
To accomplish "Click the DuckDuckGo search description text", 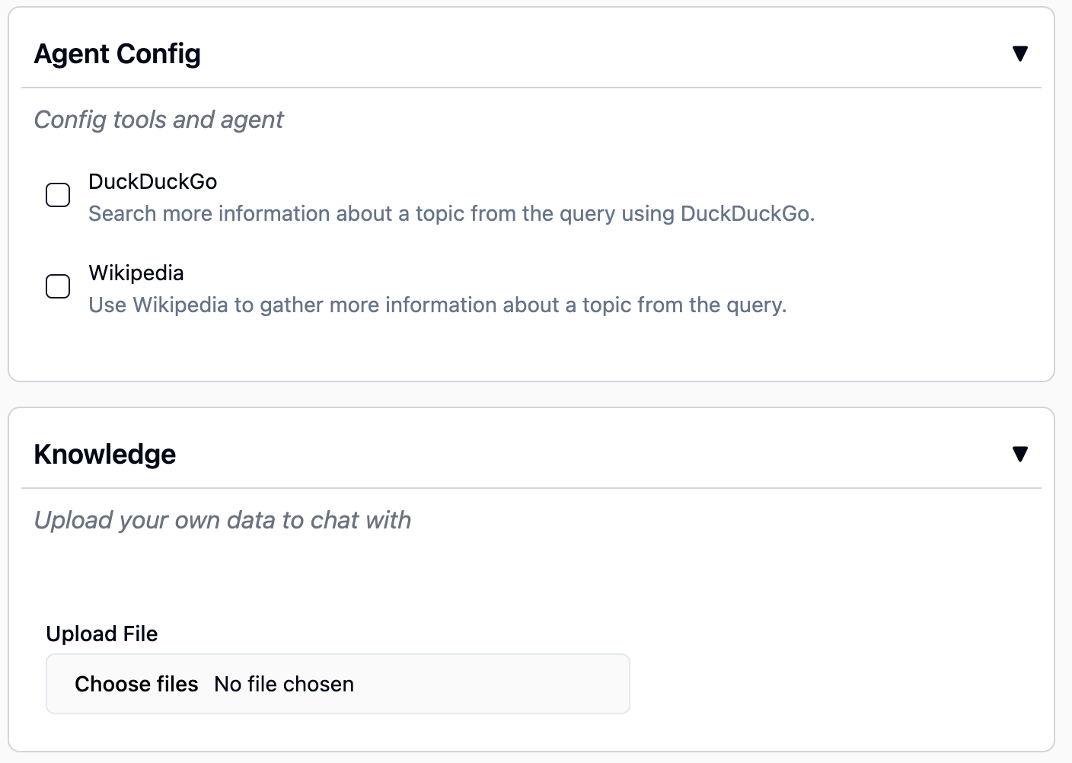I will 451,213.
